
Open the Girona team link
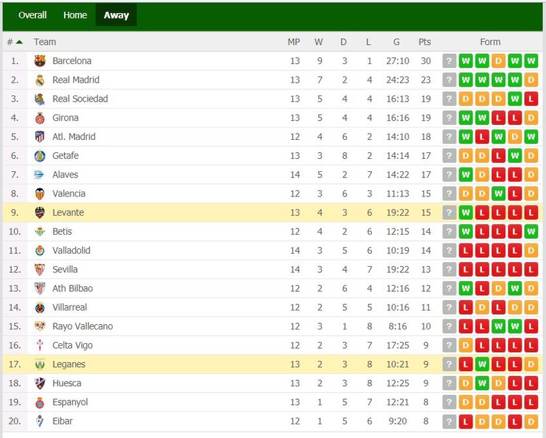coord(66,117)
